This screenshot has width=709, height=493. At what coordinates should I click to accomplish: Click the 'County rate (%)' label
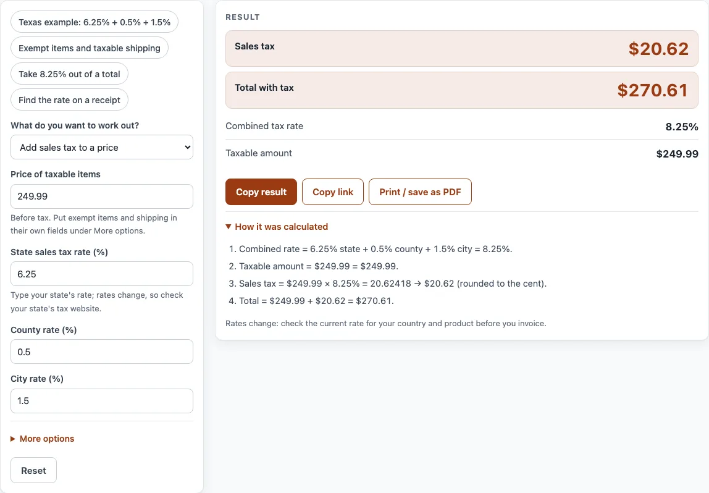[44, 330]
